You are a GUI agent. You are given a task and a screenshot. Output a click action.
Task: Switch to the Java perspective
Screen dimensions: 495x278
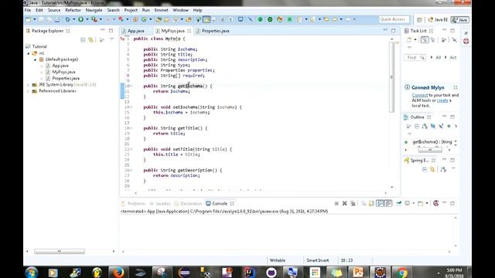(460, 19)
